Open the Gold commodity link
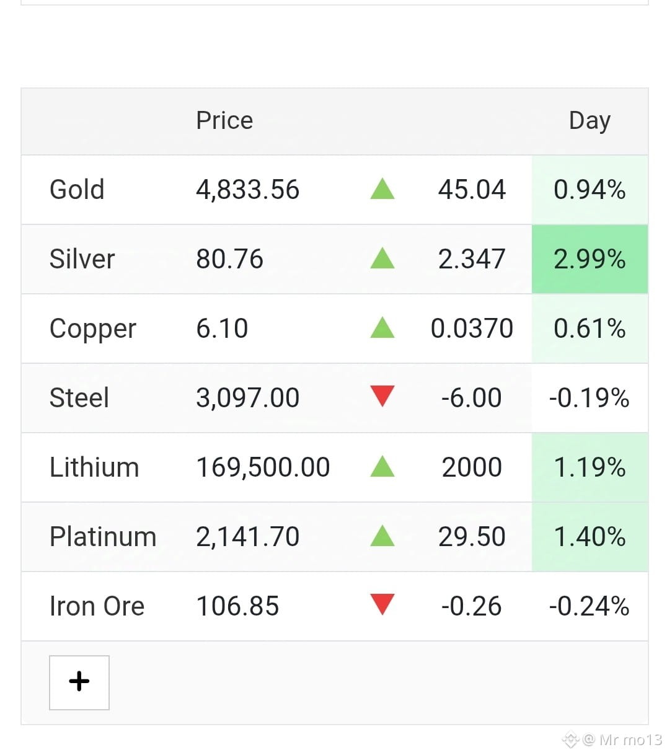 (x=77, y=190)
